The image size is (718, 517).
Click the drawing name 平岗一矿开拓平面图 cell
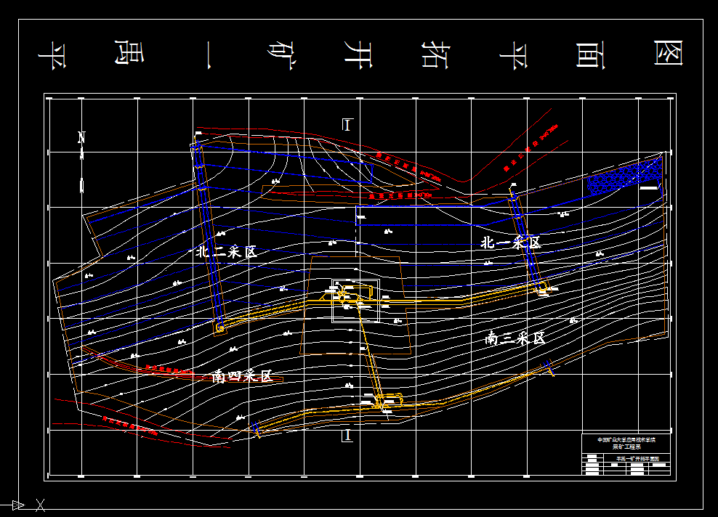click(637, 459)
